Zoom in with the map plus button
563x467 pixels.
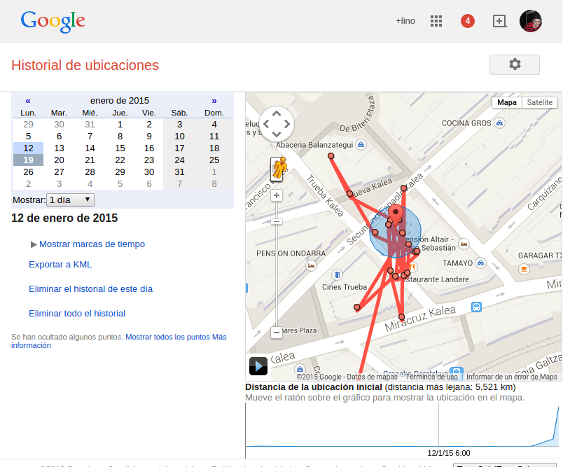(x=277, y=195)
